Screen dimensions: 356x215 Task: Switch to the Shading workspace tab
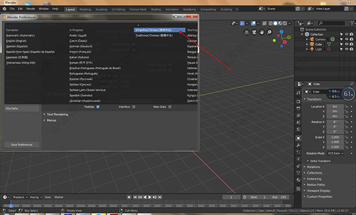tap(155, 10)
